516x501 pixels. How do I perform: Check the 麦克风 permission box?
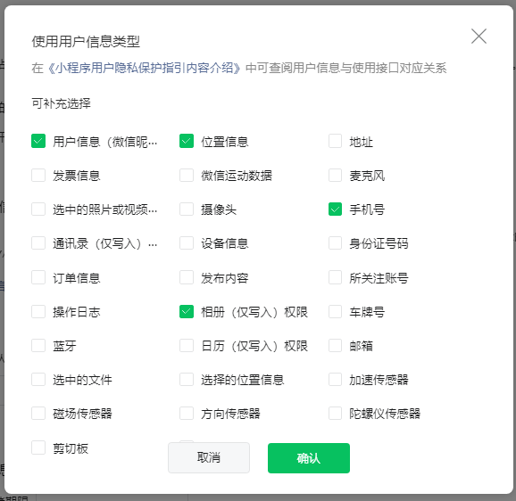(x=336, y=176)
